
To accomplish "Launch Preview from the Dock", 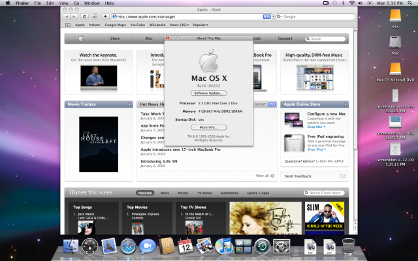I will point(204,246).
